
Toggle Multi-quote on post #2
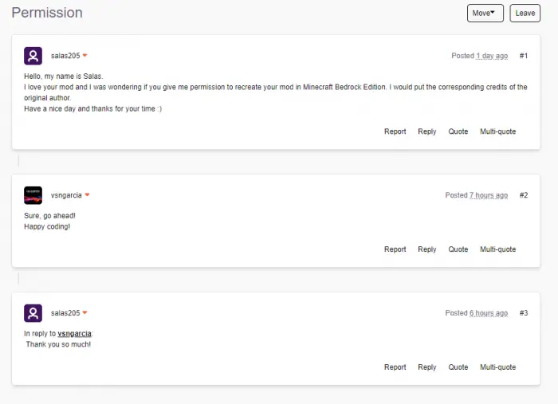497,249
